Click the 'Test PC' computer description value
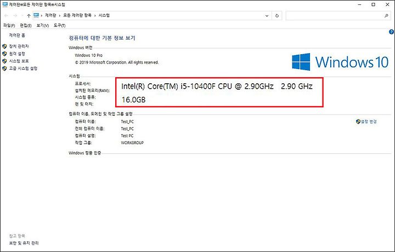This screenshot has width=395, height=252. (x=127, y=135)
